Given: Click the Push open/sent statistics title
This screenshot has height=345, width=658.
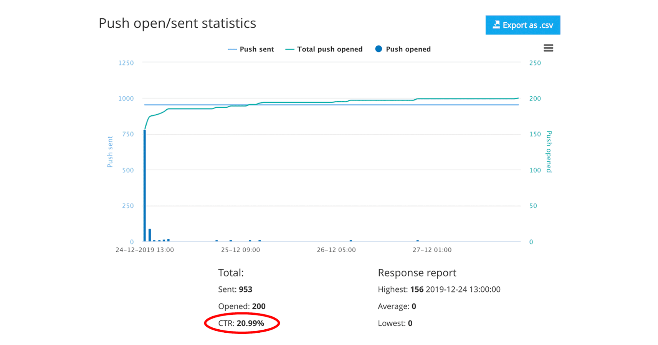Looking at the screenshot, I should click(177, 23).
